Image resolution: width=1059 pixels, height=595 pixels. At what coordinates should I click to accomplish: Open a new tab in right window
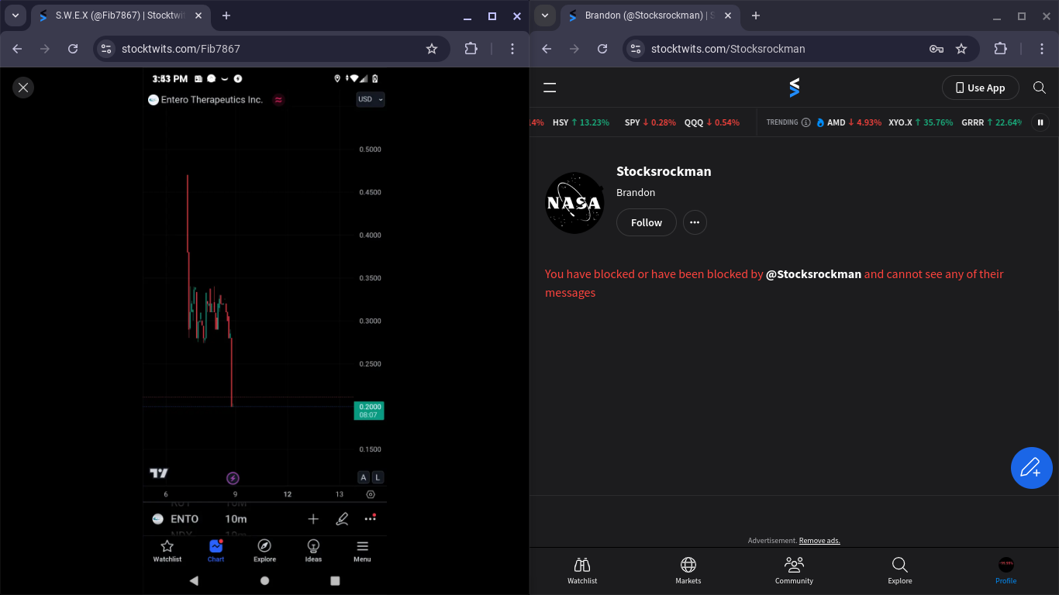(756, 15)
